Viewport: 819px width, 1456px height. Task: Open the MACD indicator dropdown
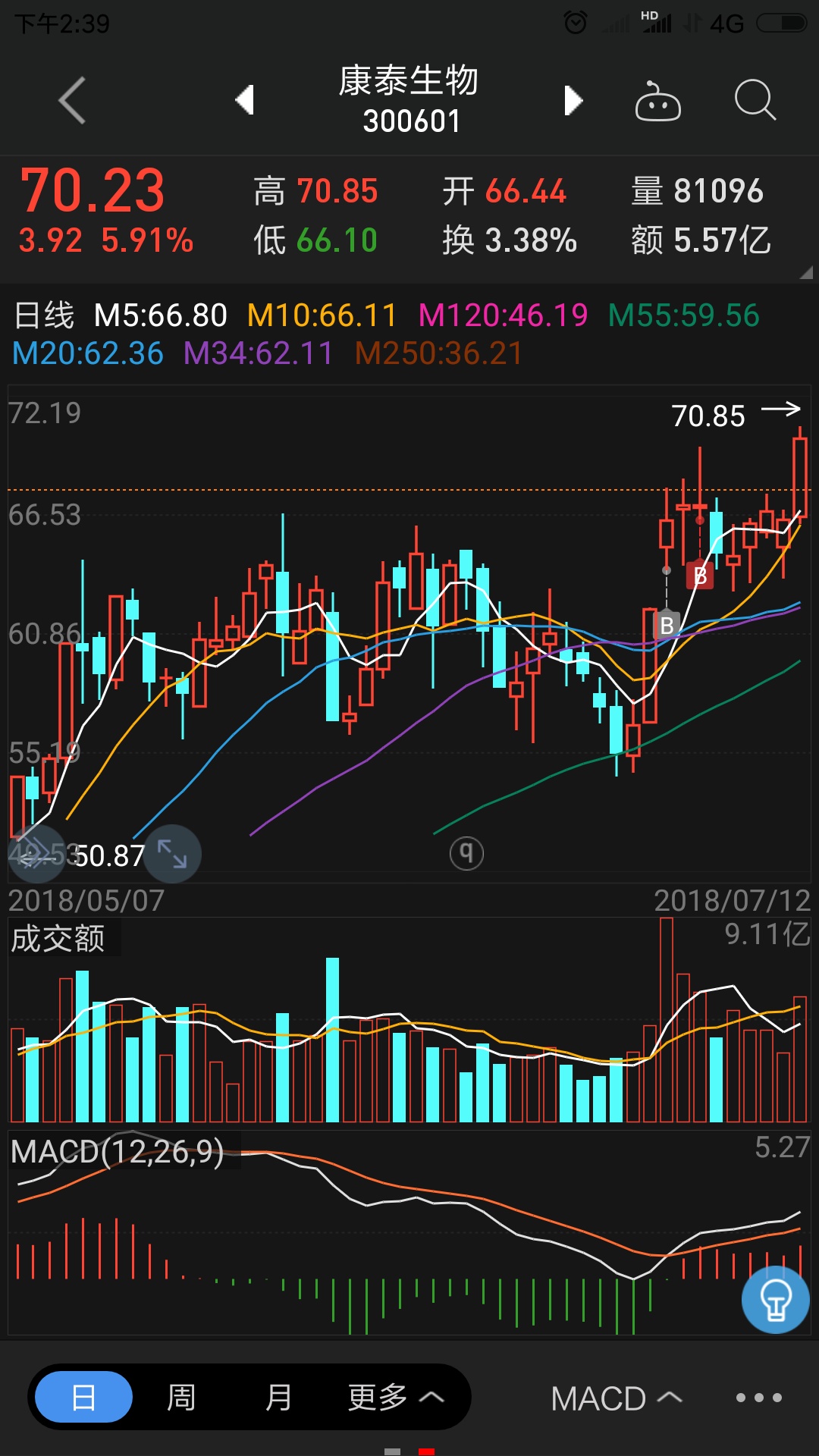[616, 1398]
